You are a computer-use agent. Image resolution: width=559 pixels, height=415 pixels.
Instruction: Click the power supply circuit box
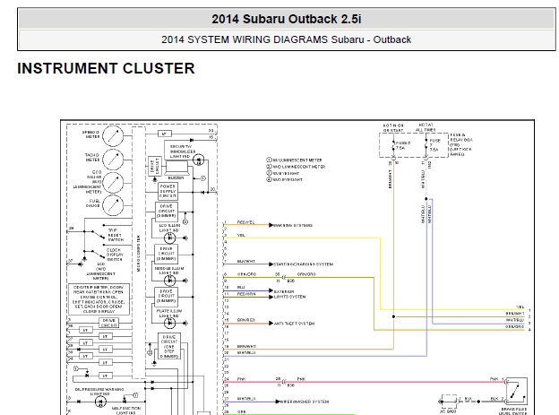tap(168, 191)
